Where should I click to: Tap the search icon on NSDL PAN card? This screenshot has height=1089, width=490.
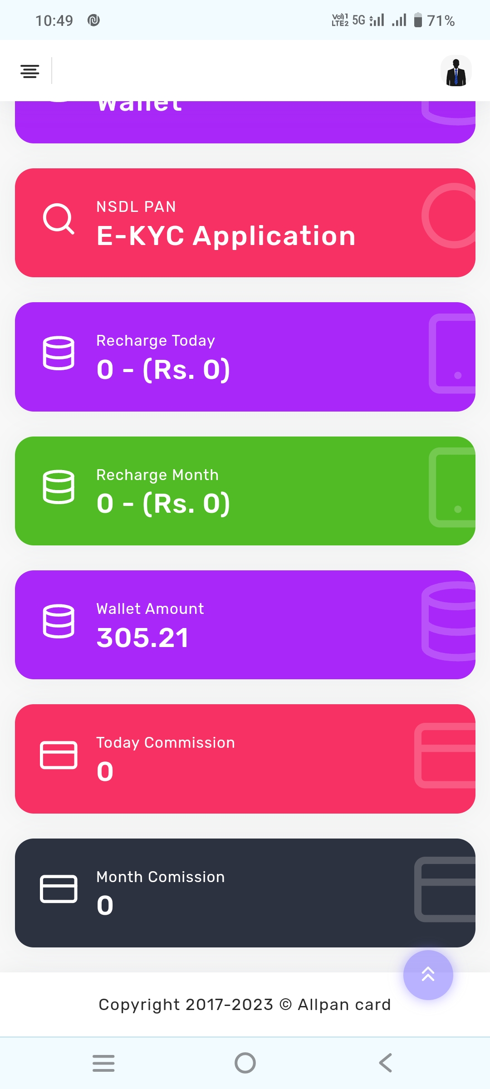click(x=59, y=219)
